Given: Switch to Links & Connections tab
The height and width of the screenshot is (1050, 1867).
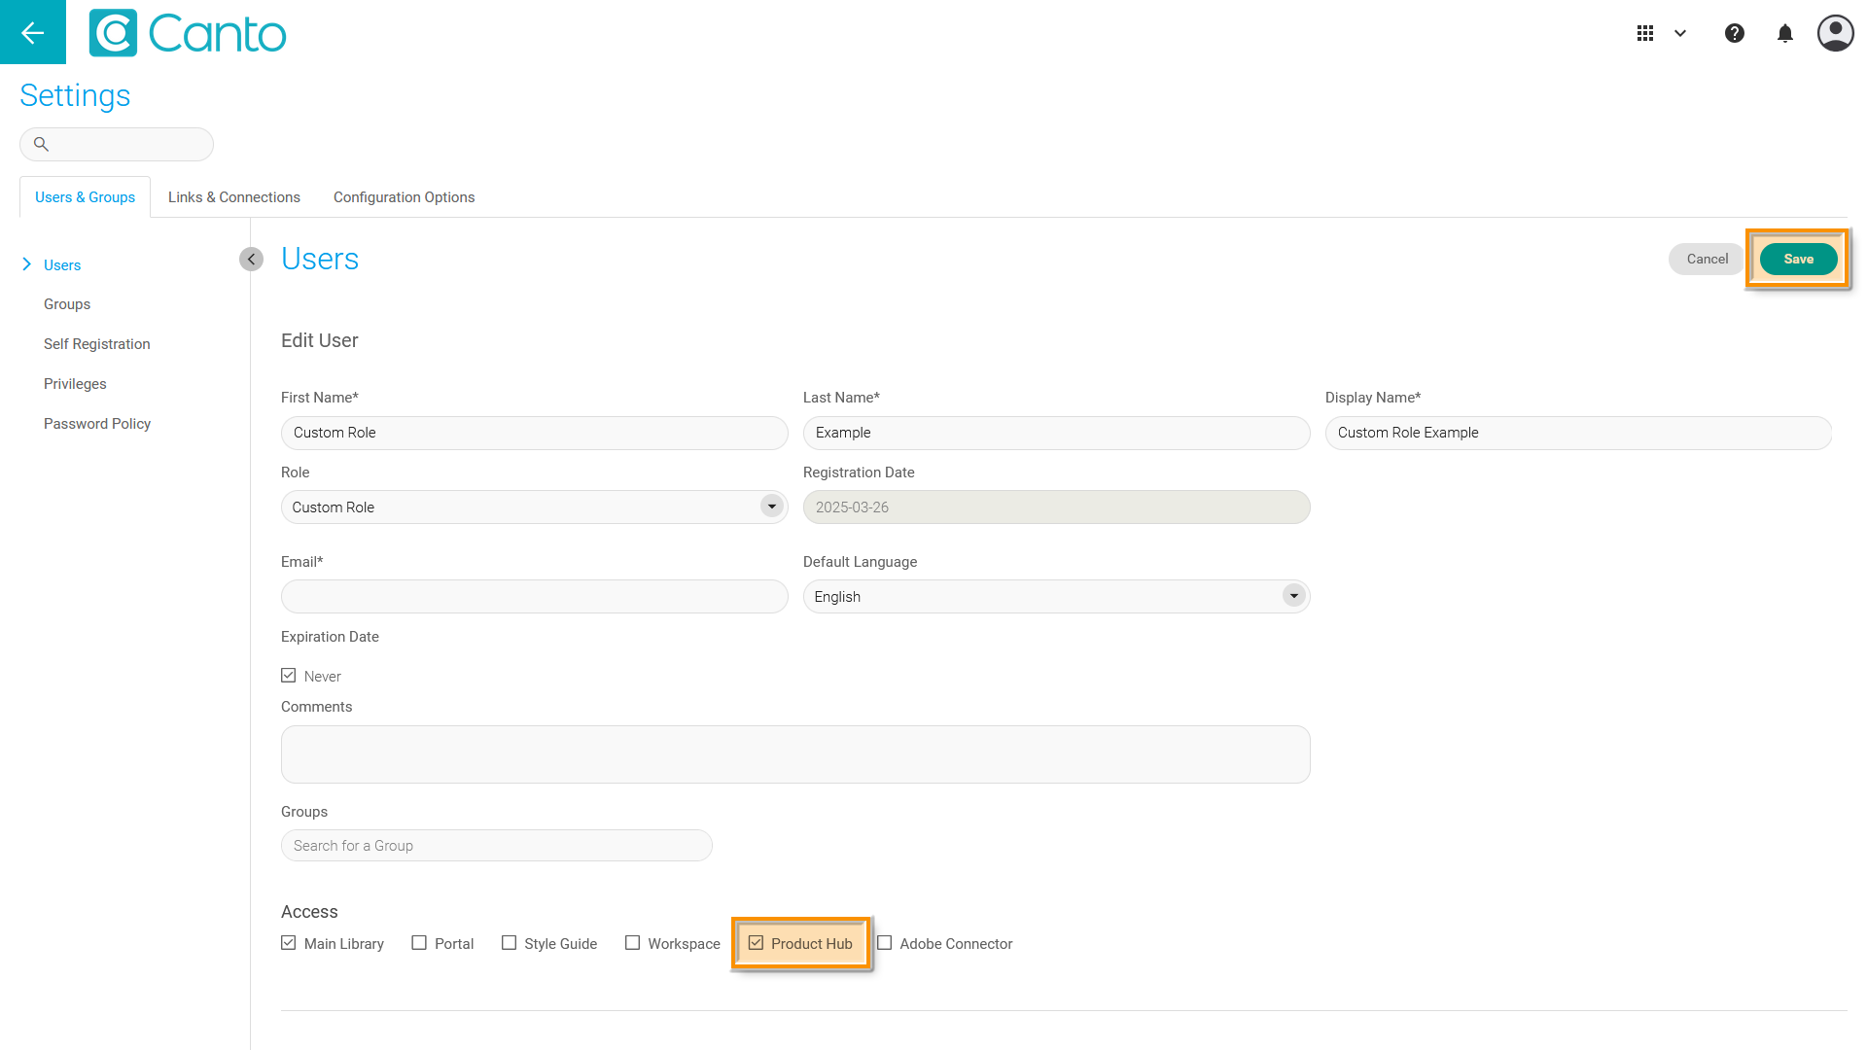Looking at the screenshot, I should click(x=234, y=197).
